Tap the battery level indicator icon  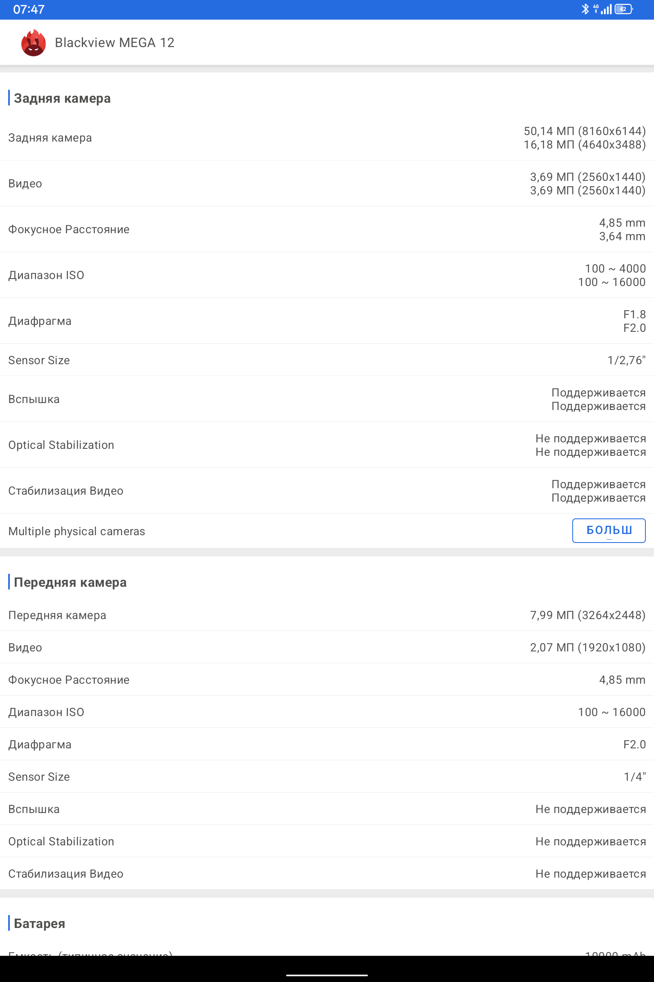pyautogui.click(x=624, y=9)
